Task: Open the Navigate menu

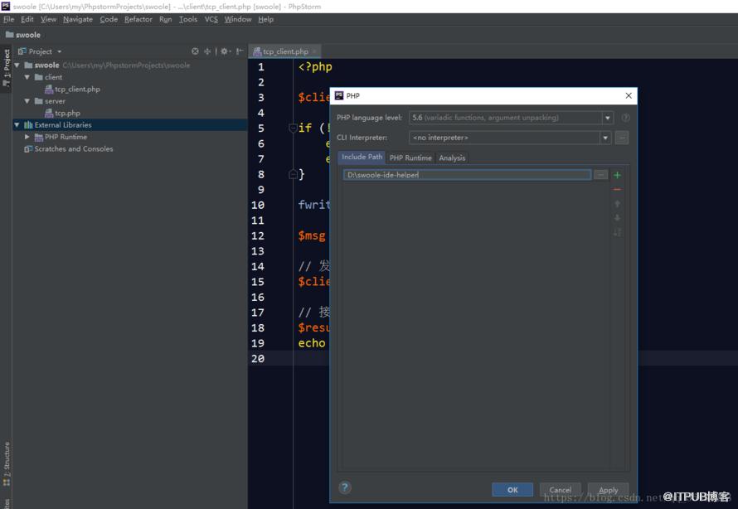Action: click(78, 19)
